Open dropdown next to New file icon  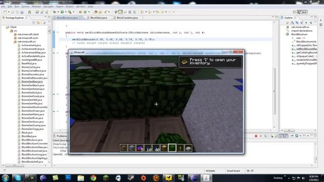pos(9,12)
